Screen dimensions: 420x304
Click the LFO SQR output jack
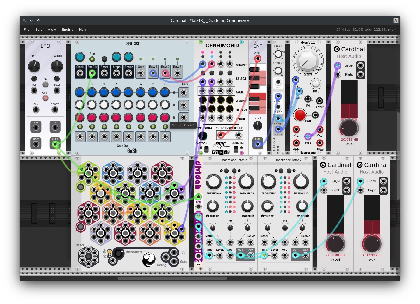tap(55, 144)
